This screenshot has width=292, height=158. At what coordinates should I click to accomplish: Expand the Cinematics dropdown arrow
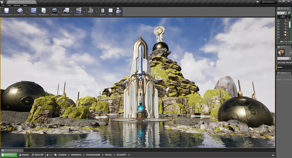(85, 12)
